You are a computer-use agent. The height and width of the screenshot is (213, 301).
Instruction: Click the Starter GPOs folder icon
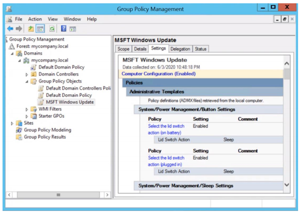(x=34, y=116)
